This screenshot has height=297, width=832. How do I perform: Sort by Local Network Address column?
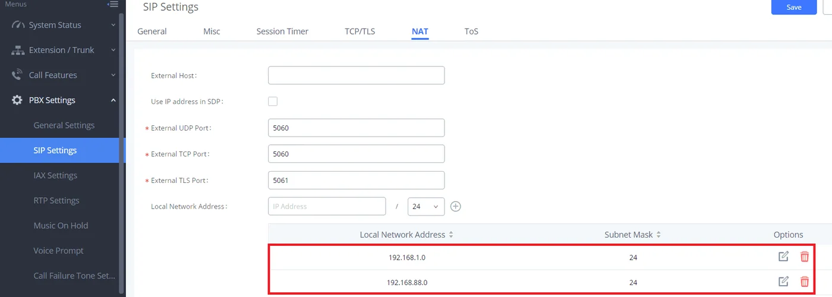451,235
